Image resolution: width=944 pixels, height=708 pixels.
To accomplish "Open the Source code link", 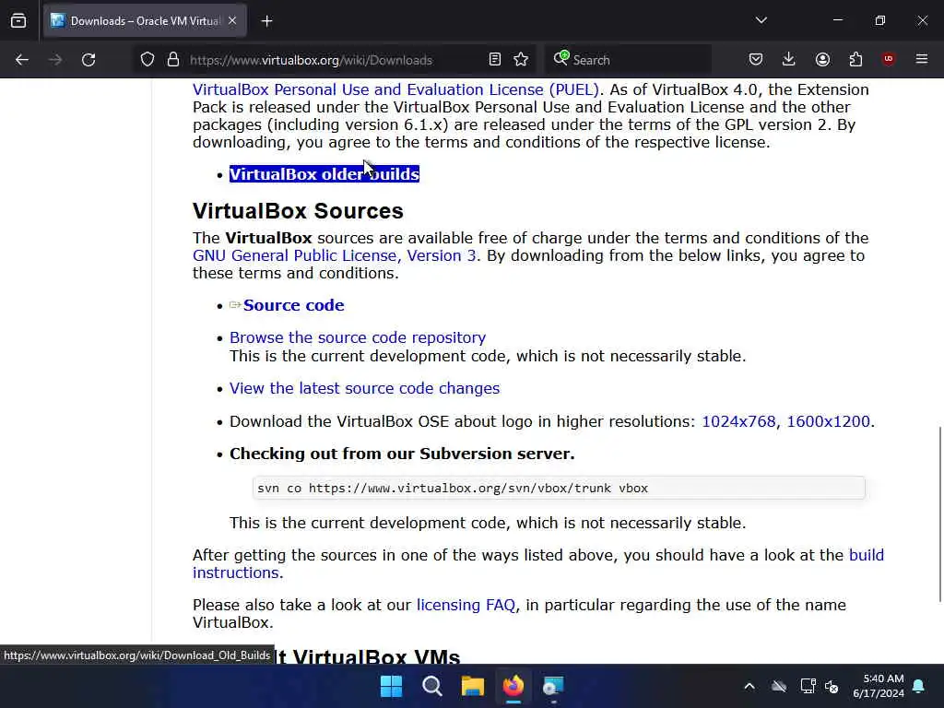I will [x=294, y=305].
